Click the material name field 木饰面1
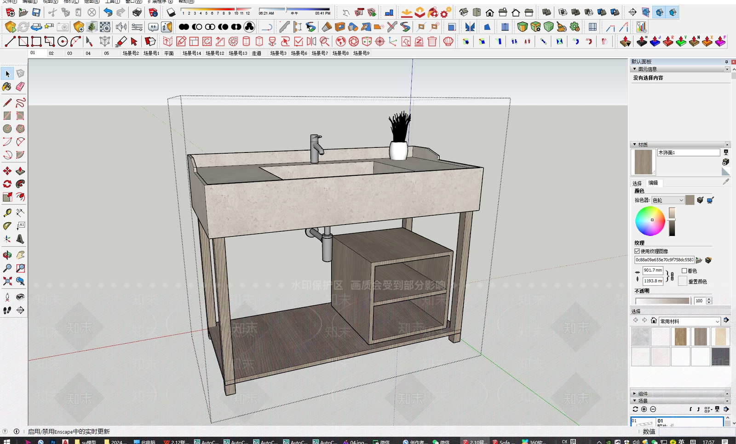The image size is (736, 444). [689, 152]
